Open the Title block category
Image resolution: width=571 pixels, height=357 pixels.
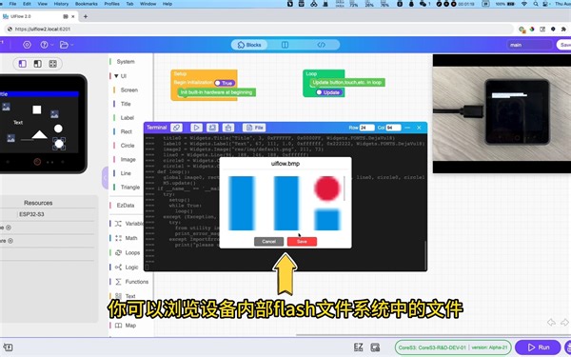pos(126,104)
